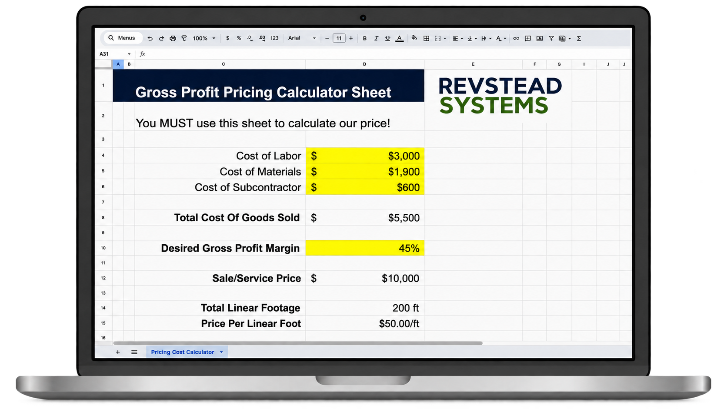727x409 pixels.
Task: Activate the Paint format tool
Action: click(x=184, y=38)
